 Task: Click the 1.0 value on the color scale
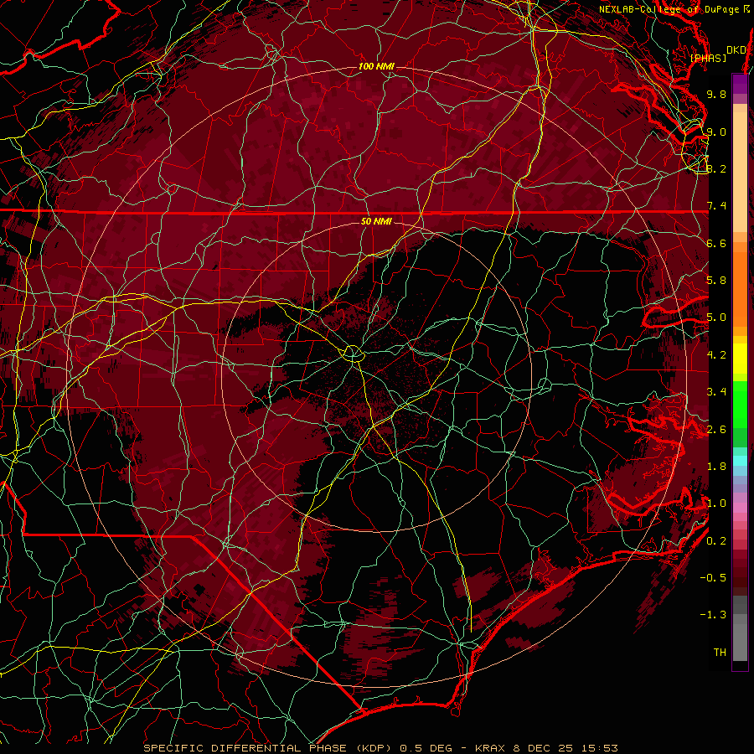[x=716, y=504]
